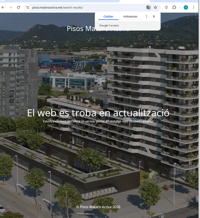
Task: Click the Pisos Mataro Activa 2026 footer text
Action: tap(98, 207)
